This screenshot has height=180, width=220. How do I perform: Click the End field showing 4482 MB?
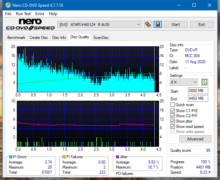click(198, 98)
